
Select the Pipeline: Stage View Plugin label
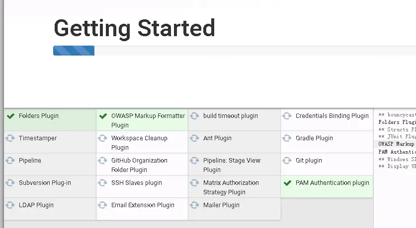(232, 165)
